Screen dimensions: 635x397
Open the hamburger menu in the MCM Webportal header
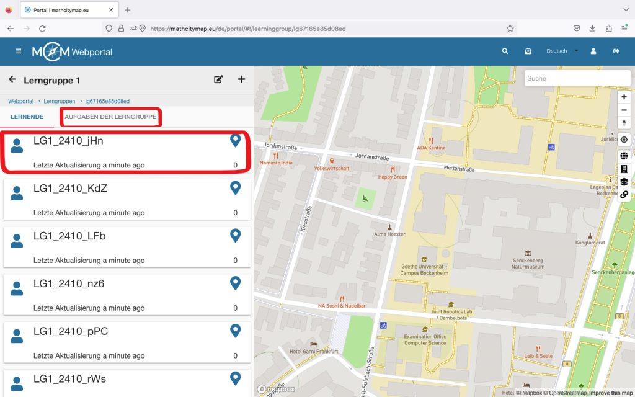(19, 51)
